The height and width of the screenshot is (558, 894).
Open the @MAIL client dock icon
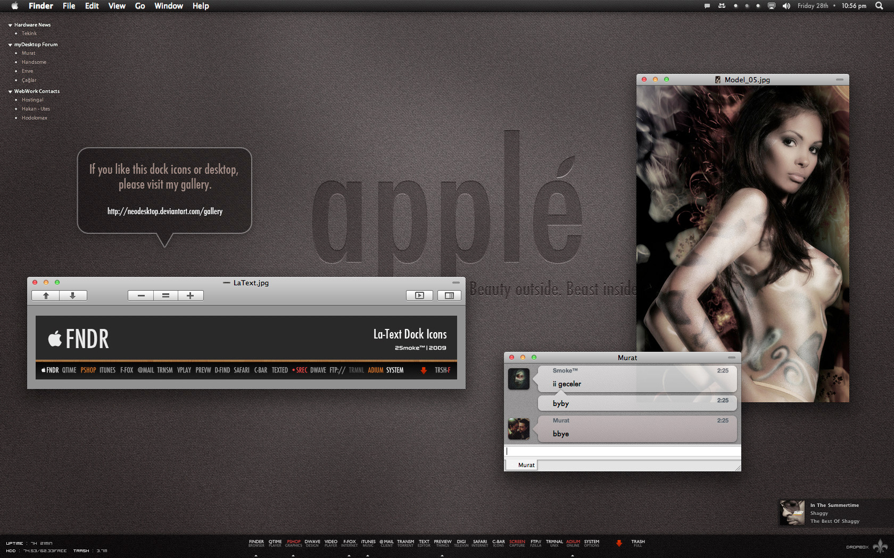click(x=387, y=543)
